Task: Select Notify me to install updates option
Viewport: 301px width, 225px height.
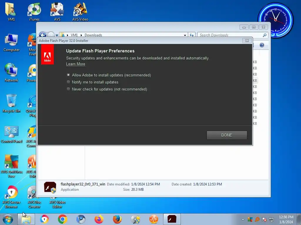Action: click(68, 82)
